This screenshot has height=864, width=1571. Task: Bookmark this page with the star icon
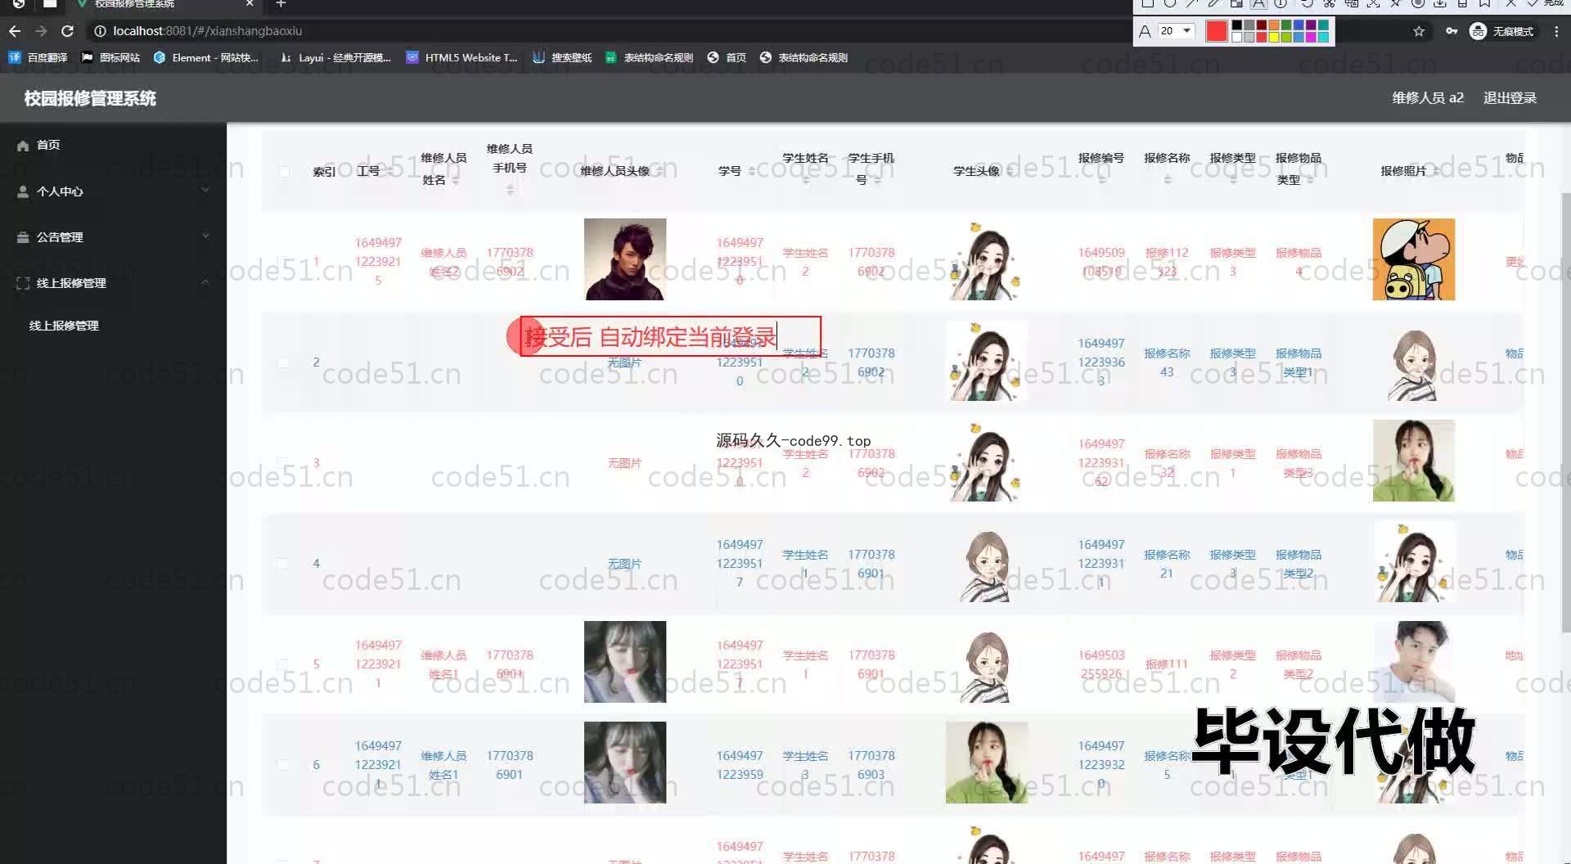pyautogui.click(x=1419, y=31)
